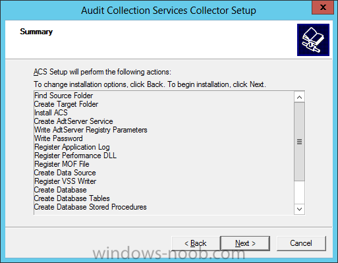Screen dimensions: 338x263
Task: Select the 'Install ACS' line
Action: (x=51, y=113)
